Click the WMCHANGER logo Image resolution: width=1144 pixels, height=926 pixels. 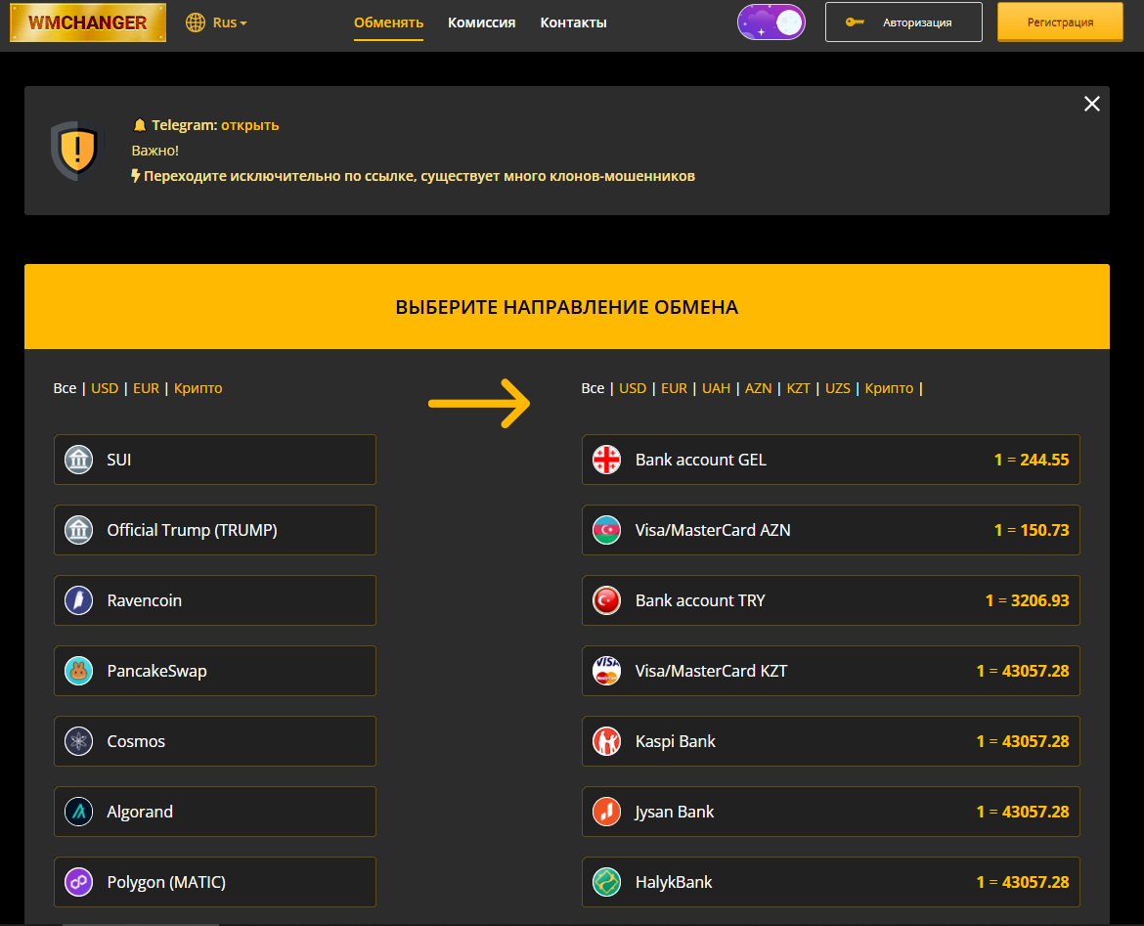click(88, 22)
